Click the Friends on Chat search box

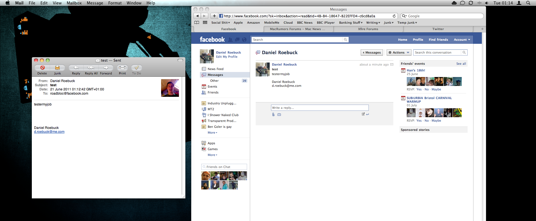click(x=224, y=167)
